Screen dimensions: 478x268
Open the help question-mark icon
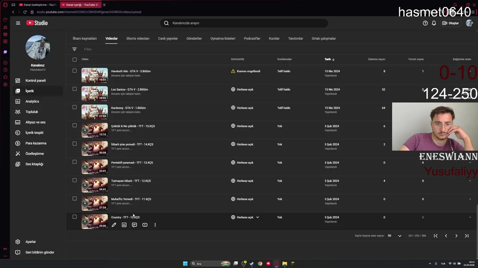click(x=425, y=23)
